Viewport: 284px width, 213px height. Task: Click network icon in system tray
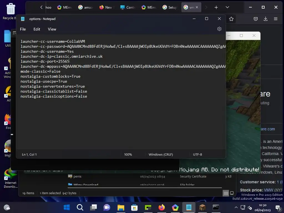[243, 207]
